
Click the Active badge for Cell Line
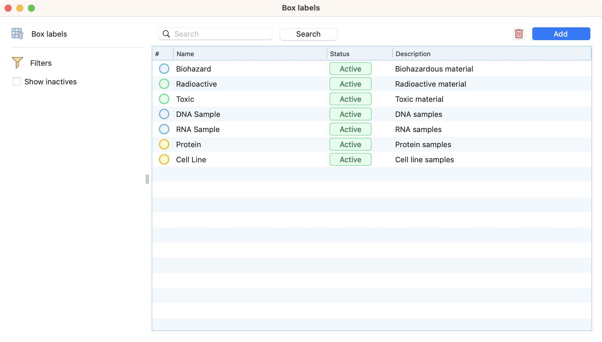click(350, 160)
